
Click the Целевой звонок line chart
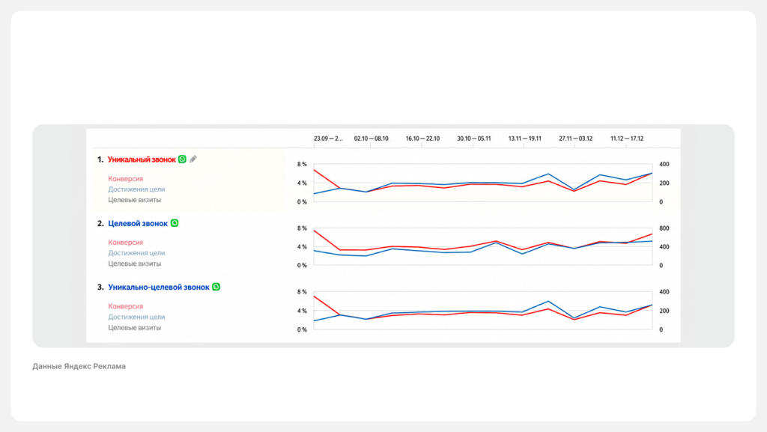point(483,247)
